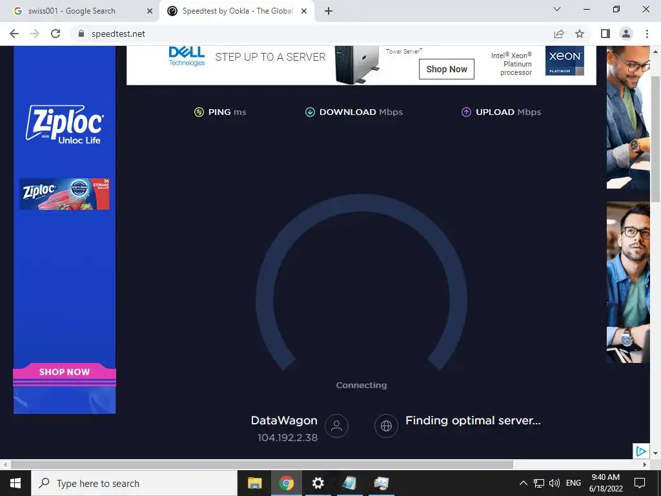Click the ENG language indicator

coord(573,483)
